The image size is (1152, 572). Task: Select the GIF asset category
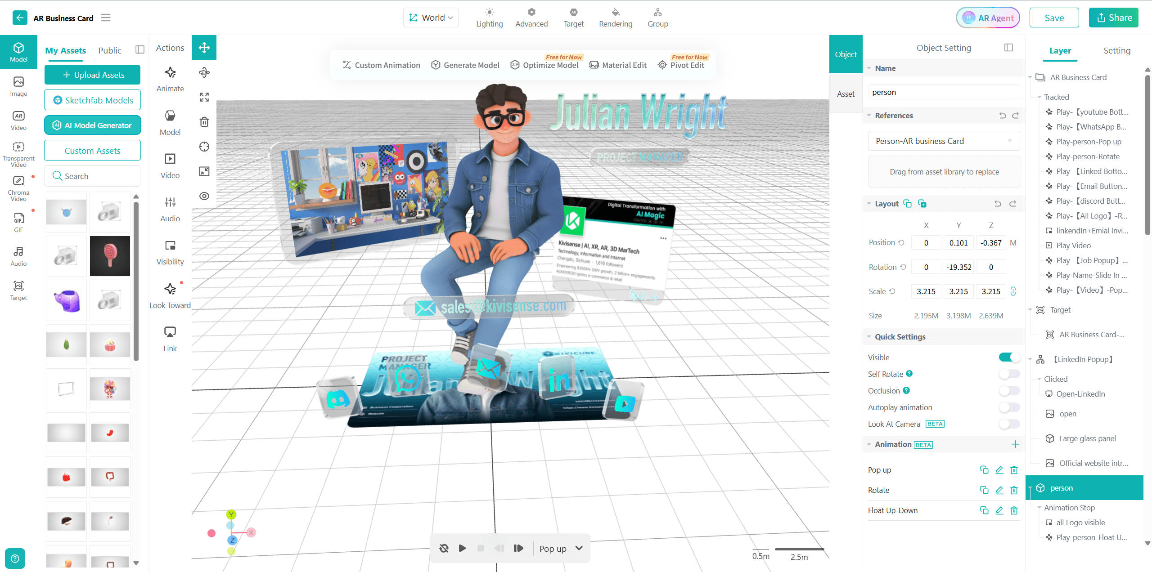(x=18, y=223)
